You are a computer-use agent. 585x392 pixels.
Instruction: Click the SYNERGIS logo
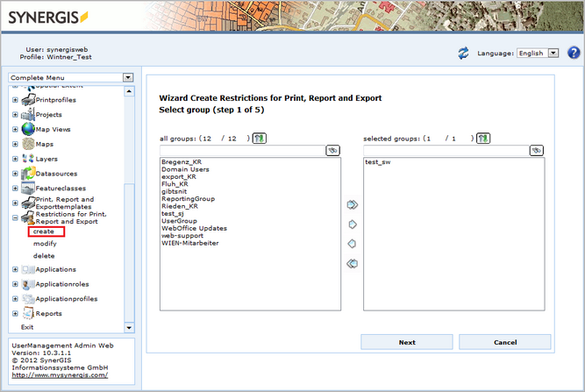pyautogui.click(x=47, y=18)
